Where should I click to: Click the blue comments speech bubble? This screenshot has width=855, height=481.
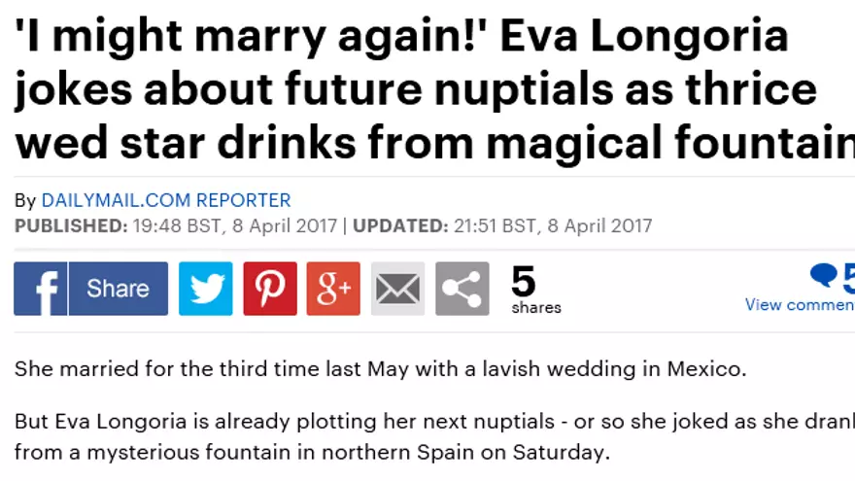pos(824,276)
